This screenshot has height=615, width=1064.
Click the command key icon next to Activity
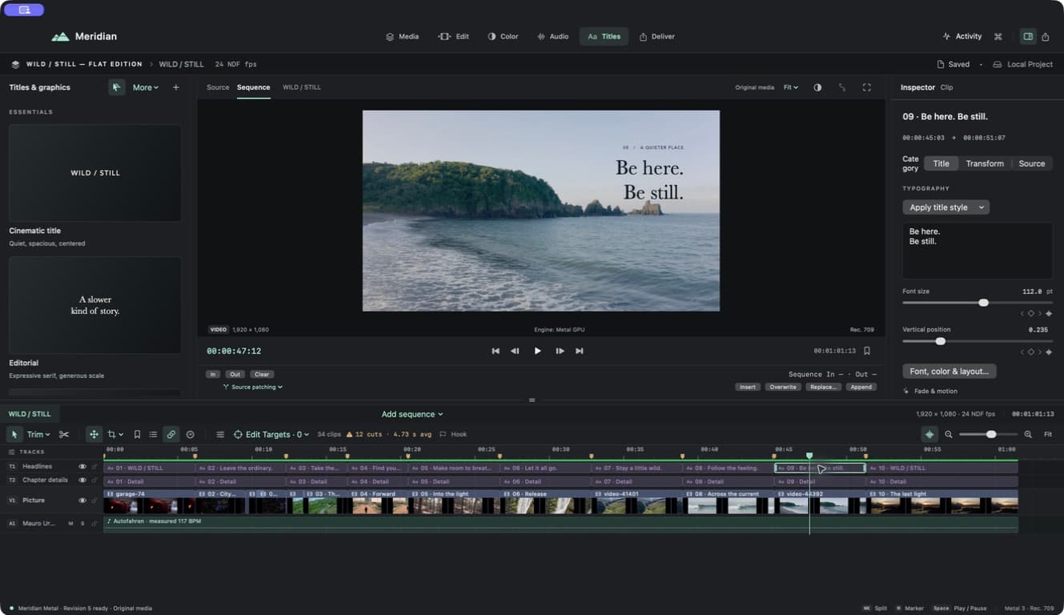click(998, 36)
